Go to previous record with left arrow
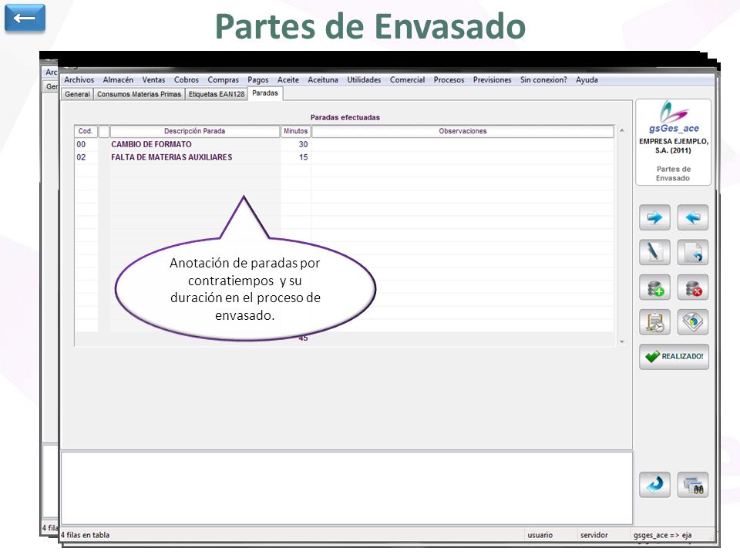The image size is (740, 555). (693, 217)
